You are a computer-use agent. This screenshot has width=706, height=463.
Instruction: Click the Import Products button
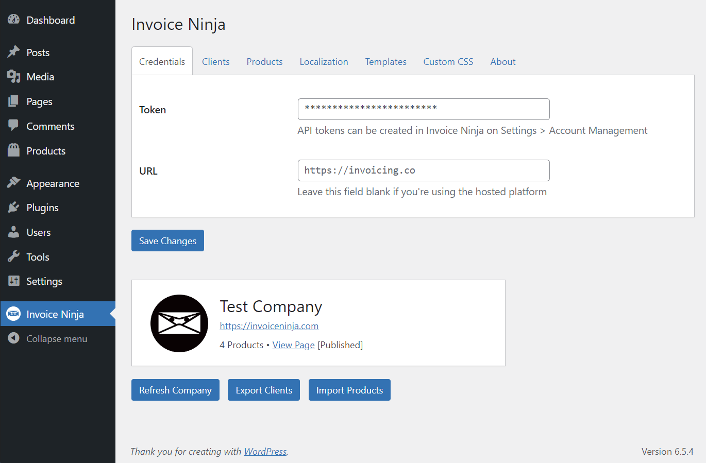click(x=349, y=390)
